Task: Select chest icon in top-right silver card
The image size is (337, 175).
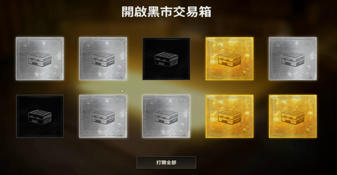Action: point(293,59)
